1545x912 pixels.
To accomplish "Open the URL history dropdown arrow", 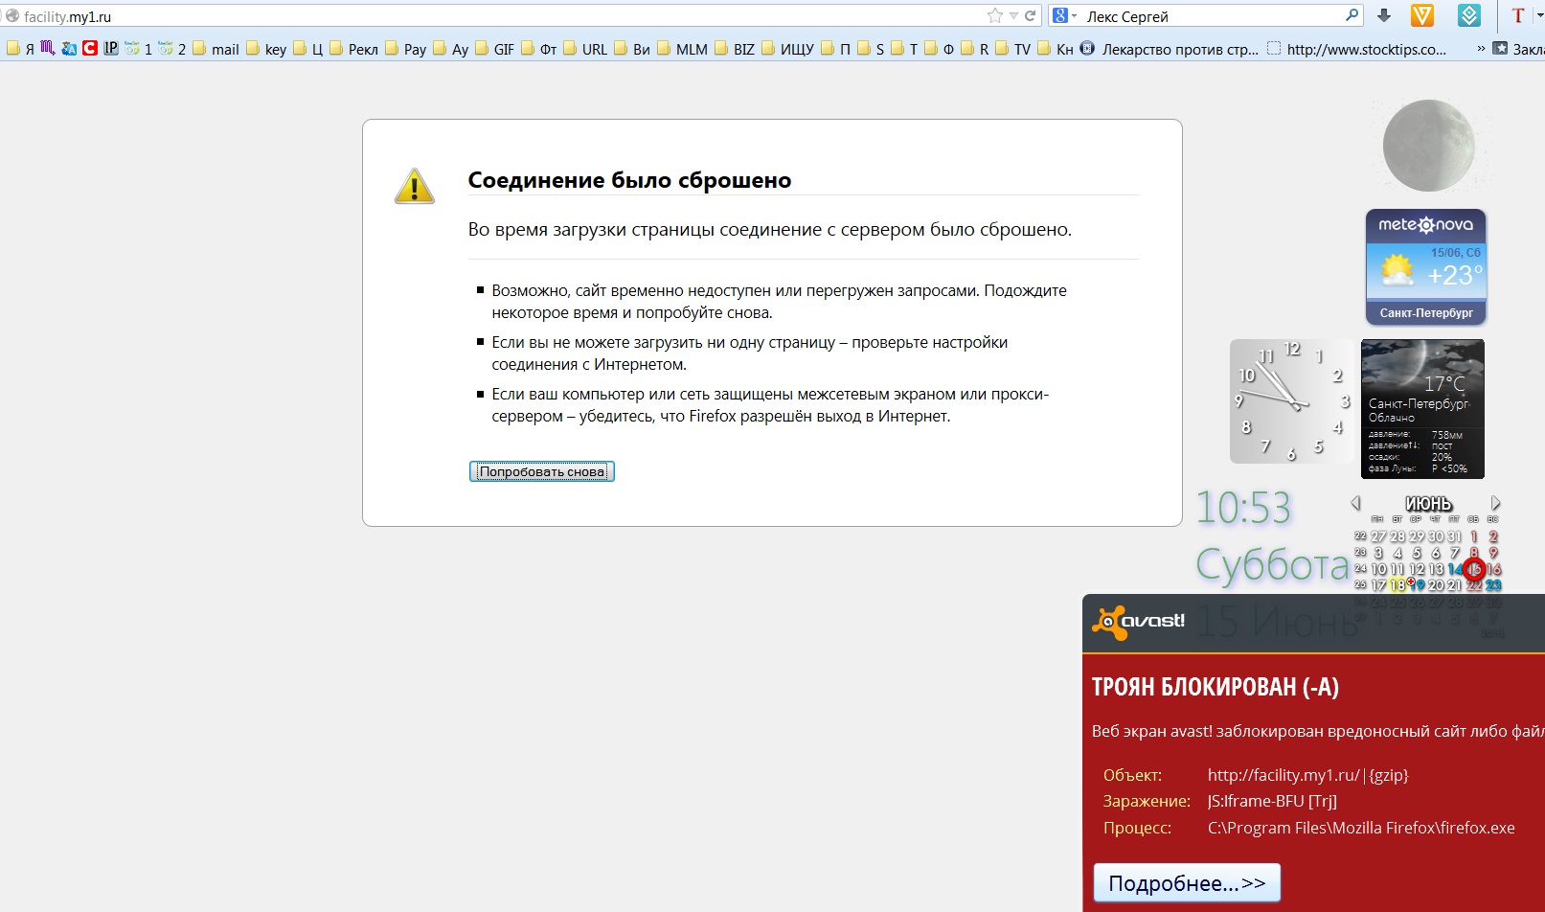I will pos(1013,16).
